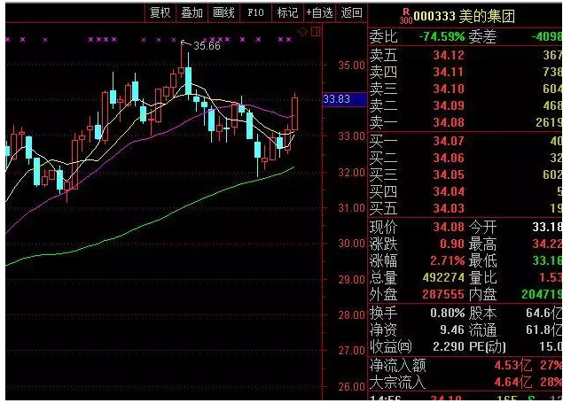Select the 买一 bid row at 34.07
The width and height of the screenshot is (563, 403).
[x=465, y=141]
